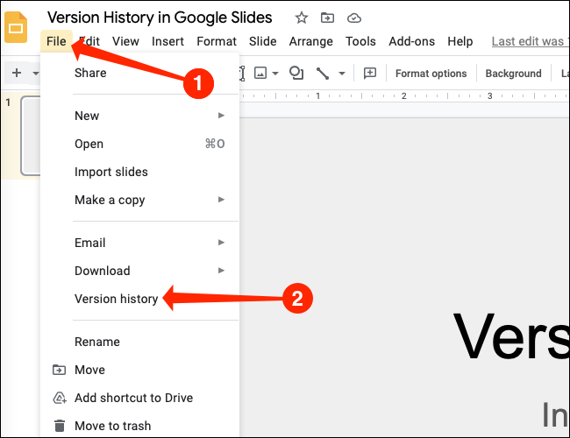Choose Rename from File menu

pyautogui.click(x=140, y=342)
